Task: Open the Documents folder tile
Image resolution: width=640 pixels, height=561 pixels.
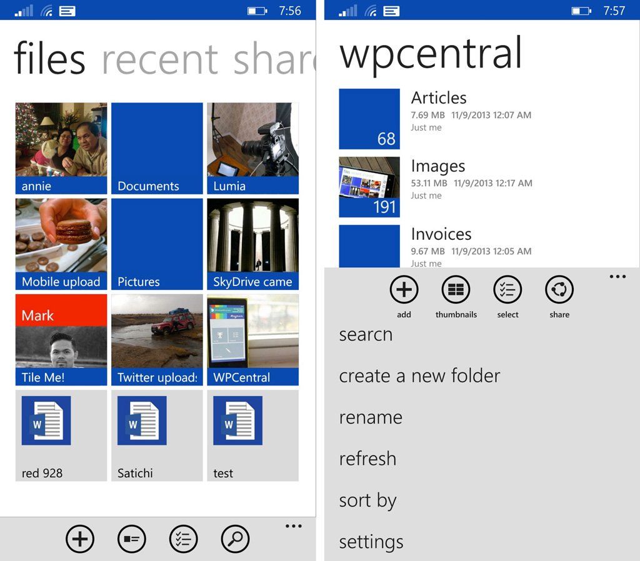Action: (156, 147)
